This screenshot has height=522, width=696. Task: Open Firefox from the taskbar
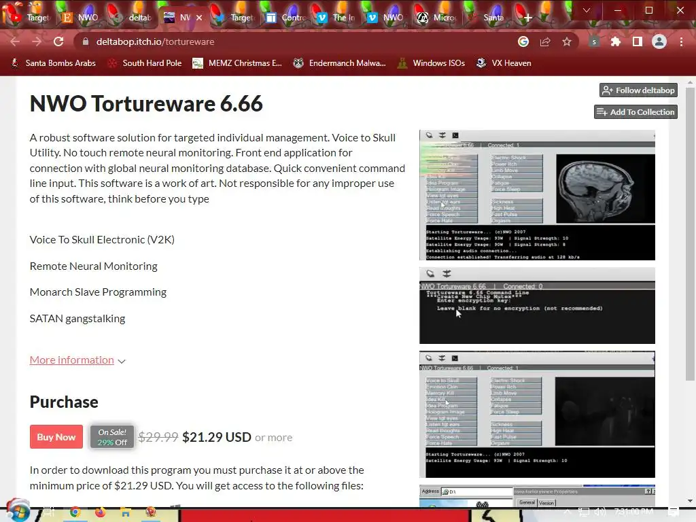point(101,512)
